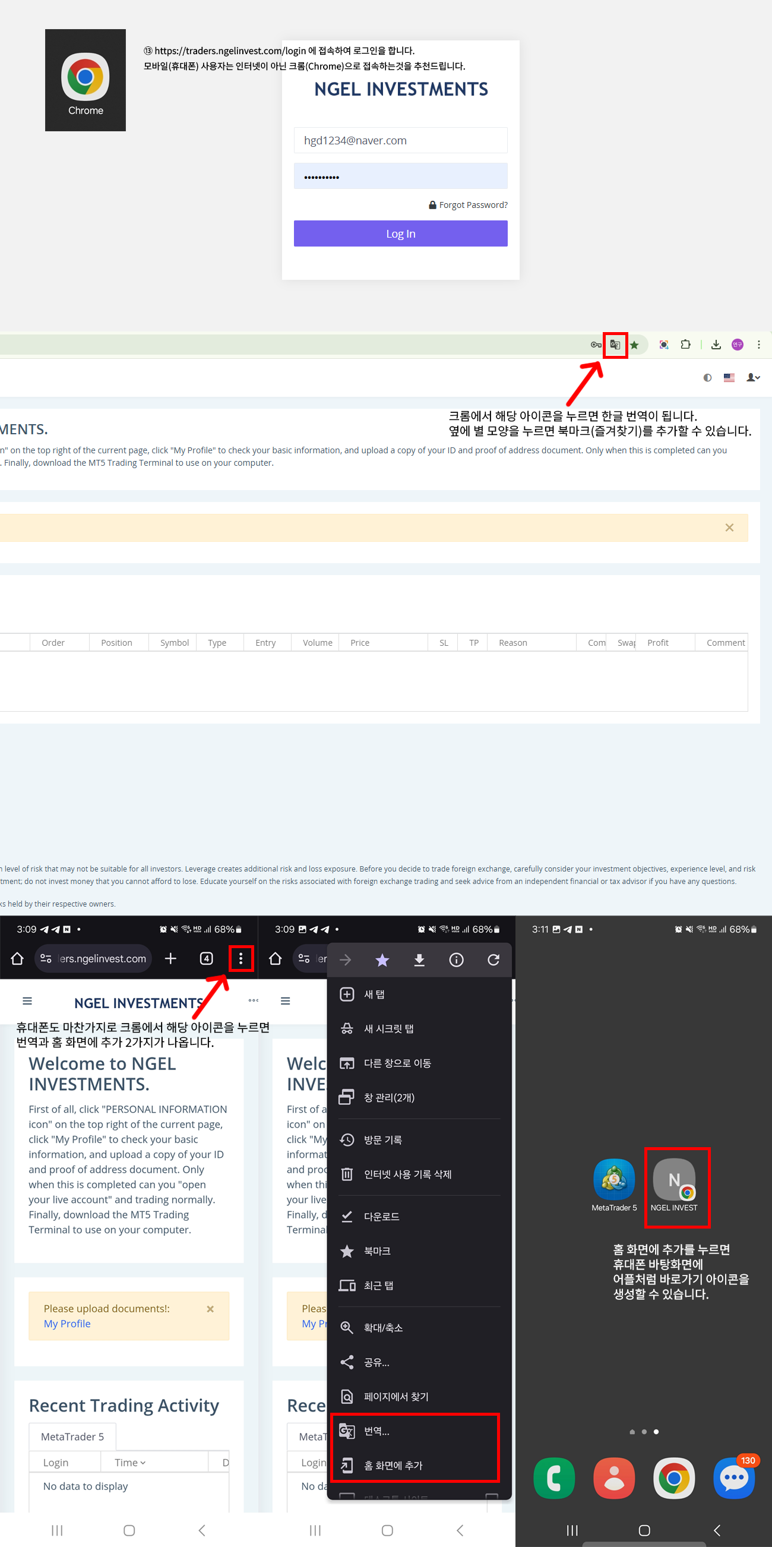Click the email field with hgd1234@naver.com
This screenshot has width=772, height=1547.
pyautogui.click(x=400, y=140)
